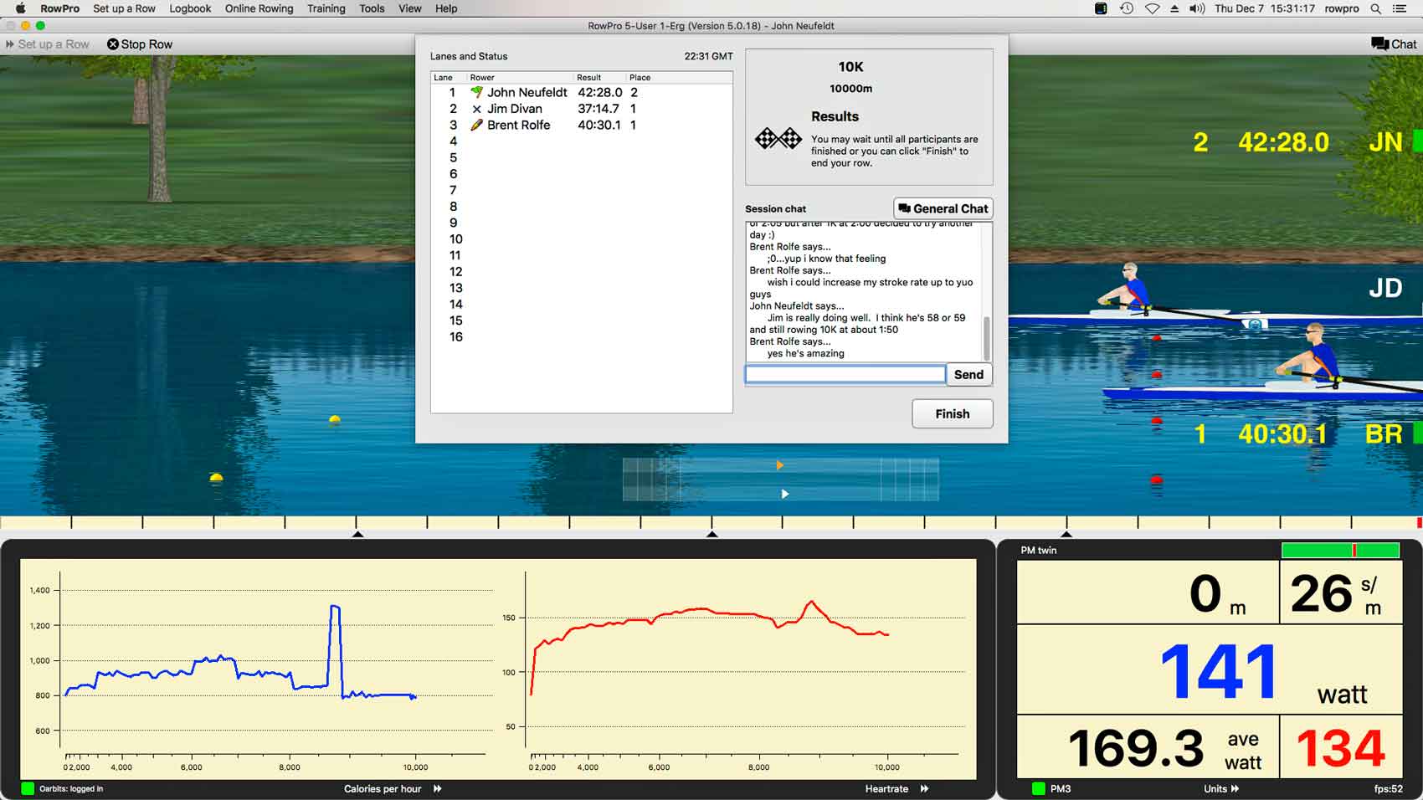Click the JD lane label on course
This screenshot has height=800, width=1423.
1385,289
